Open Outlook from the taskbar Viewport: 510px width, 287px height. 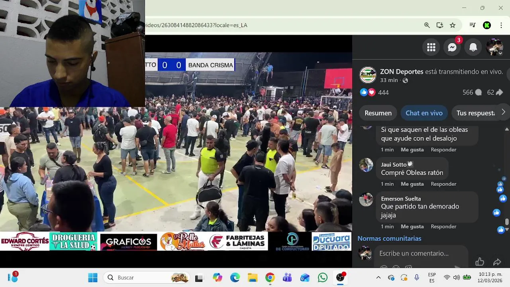point(305,278)
